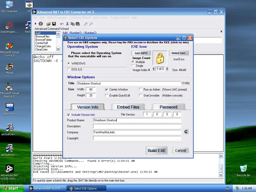Click the keyboard icon in system tray
This screenshot has width=256, height=192.
tap(227, 188)
